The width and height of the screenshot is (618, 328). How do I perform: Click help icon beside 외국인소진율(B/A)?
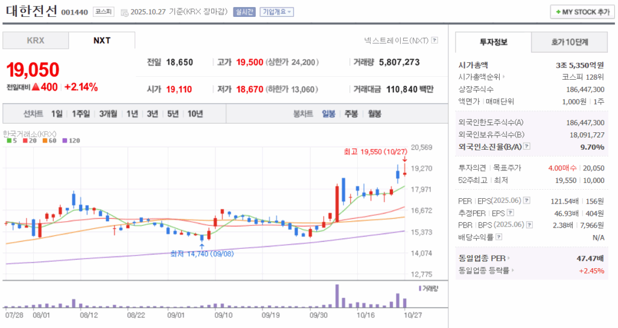coord(527,147)
